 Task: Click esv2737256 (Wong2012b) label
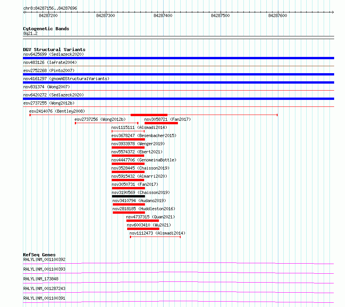pos(100,119)
